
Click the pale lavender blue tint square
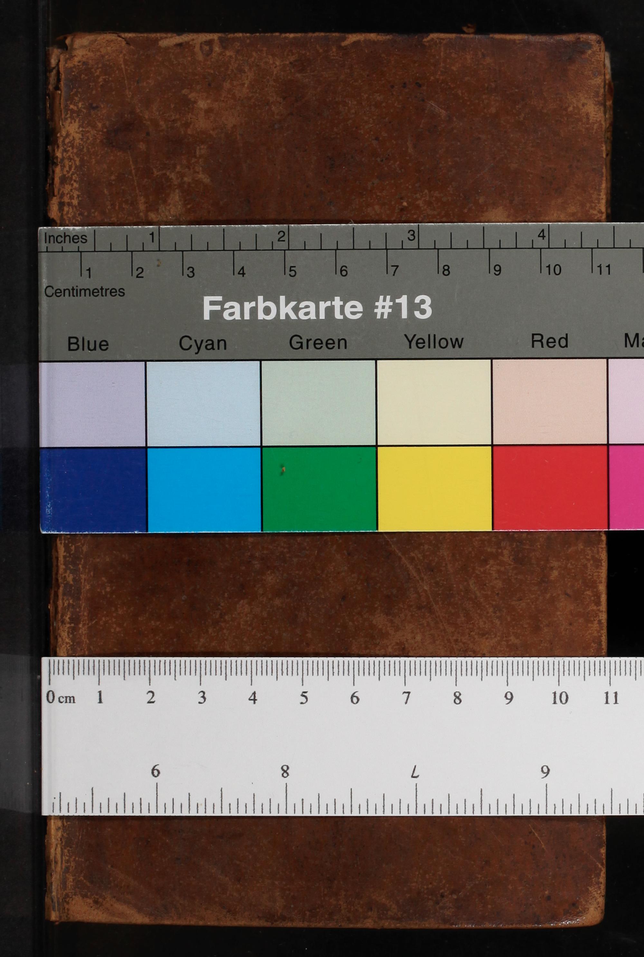click(92, 404)
